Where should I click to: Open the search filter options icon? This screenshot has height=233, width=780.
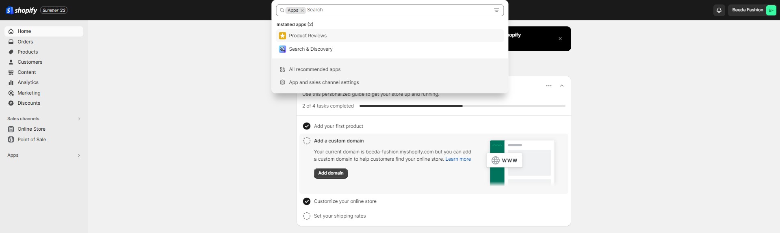[x=496, y=10]
